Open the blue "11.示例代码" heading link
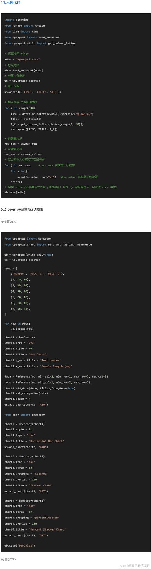The width and height of the screenshot is (151, 569). pyautogui.click(x=10, y=2)
